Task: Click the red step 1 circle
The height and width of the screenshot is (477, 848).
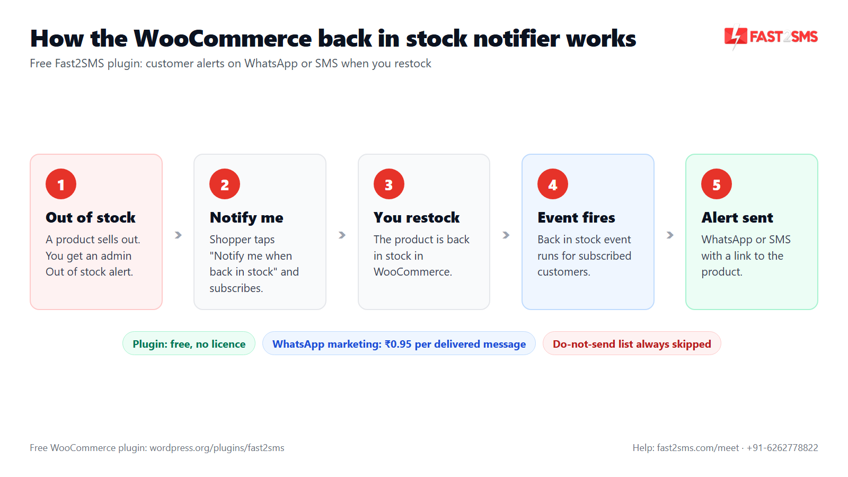Action: click(x=61, y=184)
